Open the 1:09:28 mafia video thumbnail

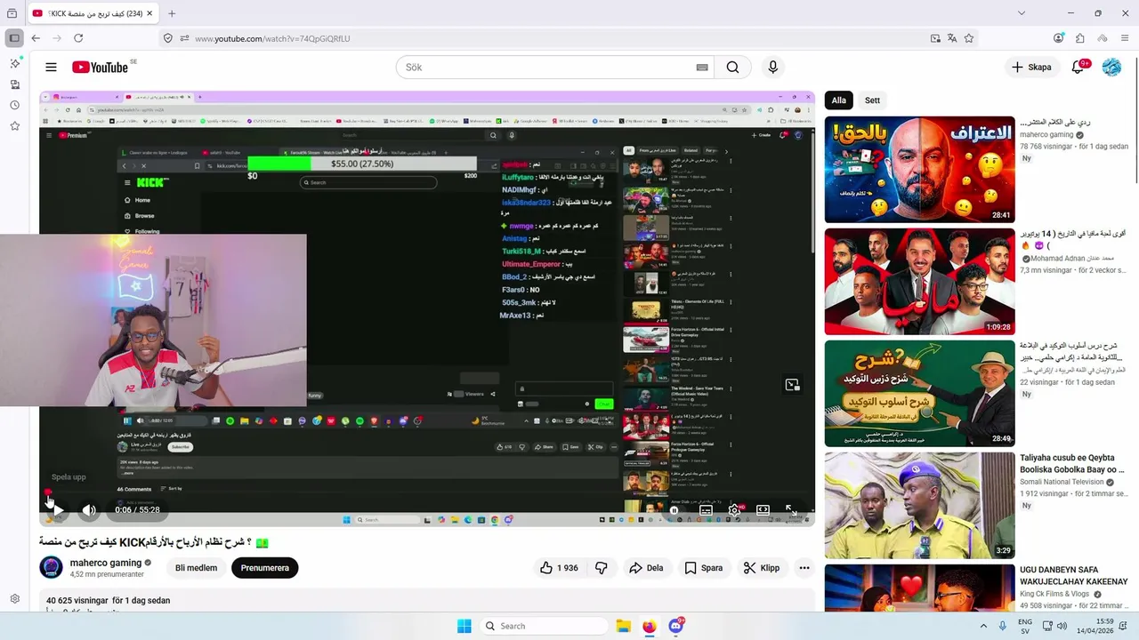[x=919, y=282]
